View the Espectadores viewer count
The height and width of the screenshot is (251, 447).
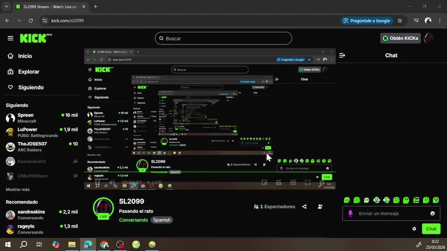[x=274, y=207]
